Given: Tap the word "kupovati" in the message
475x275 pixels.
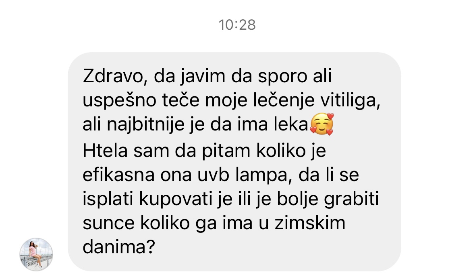Looking at the screenshot, I should (x=175, y=200).
